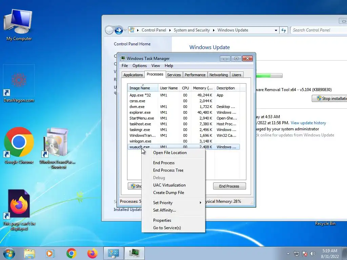Choose Create Dump File

173,193
